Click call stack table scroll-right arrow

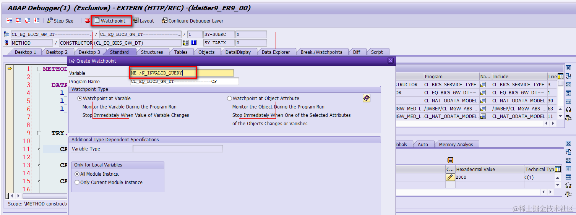click(x=552, y=123)
